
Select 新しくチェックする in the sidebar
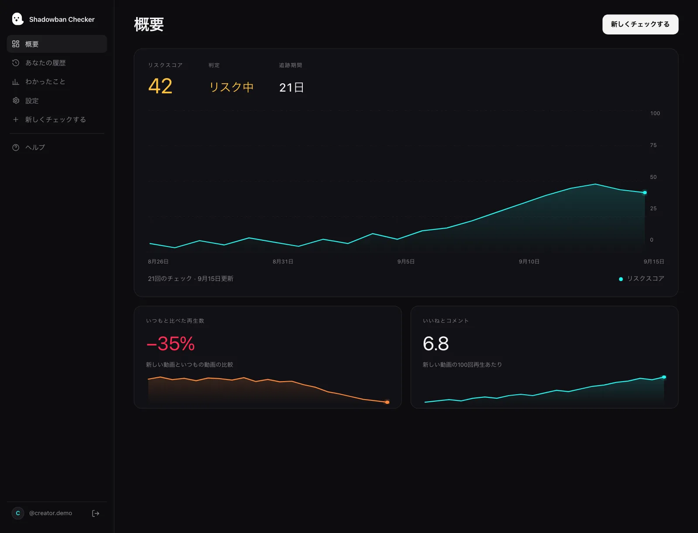[x=57, y=120]
